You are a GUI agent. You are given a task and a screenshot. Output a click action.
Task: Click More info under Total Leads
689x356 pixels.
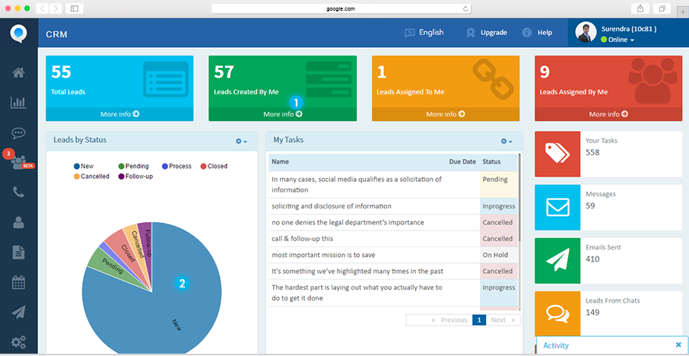click(119, 114)
